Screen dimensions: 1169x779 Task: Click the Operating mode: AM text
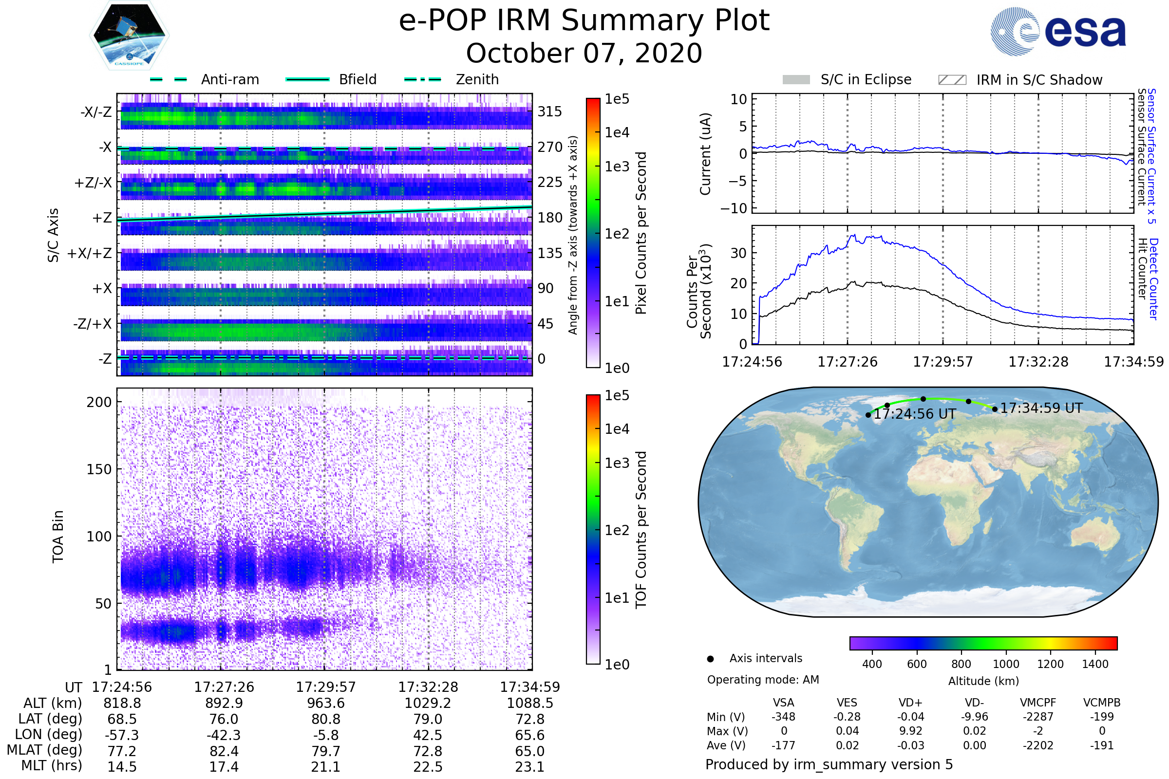(763, 680)
